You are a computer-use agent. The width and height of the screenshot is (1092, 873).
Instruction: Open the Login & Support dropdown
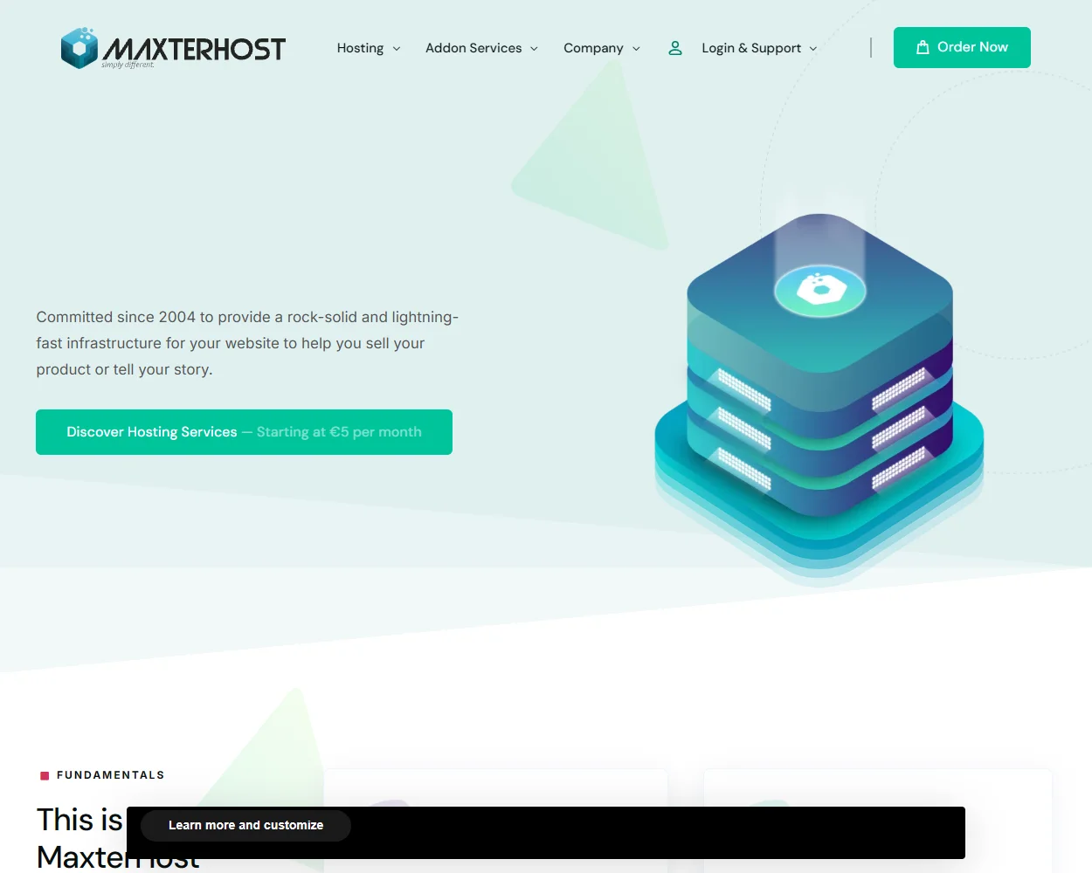813,49
